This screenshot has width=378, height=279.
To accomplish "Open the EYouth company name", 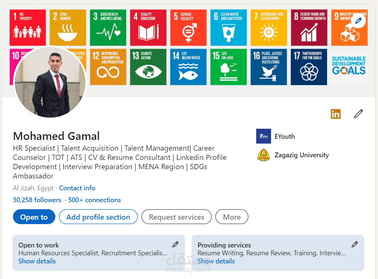I will [x=285, y=137].
